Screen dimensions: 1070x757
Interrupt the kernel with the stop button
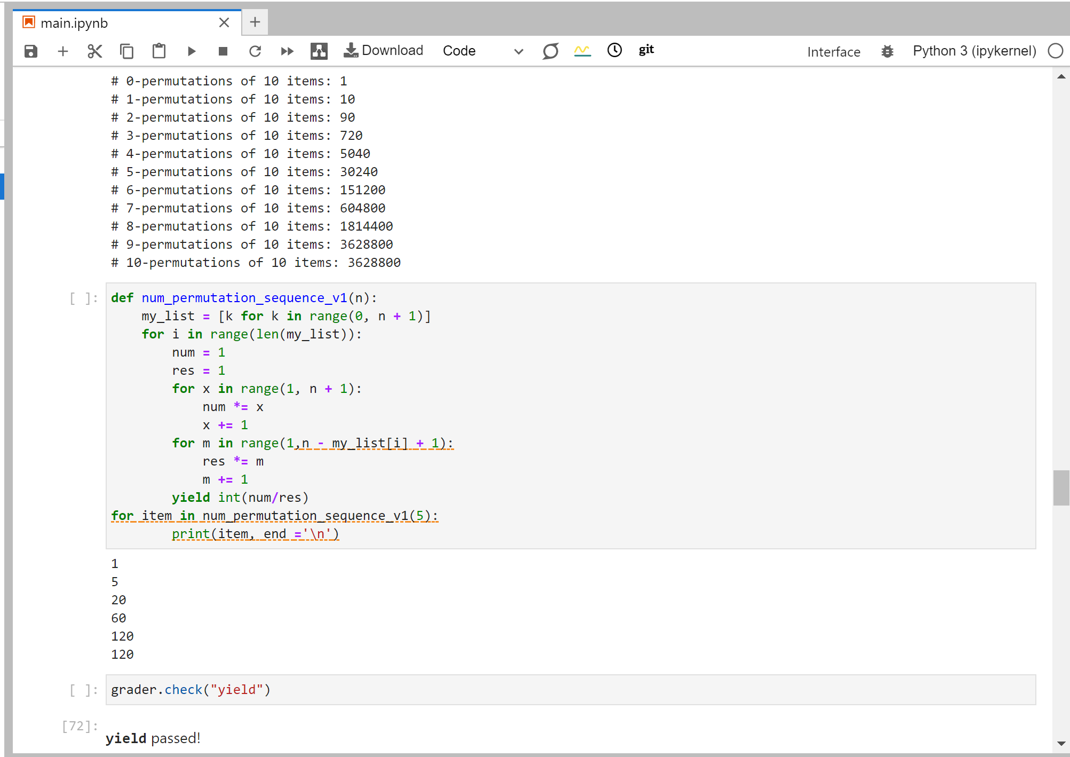(223, 51)
